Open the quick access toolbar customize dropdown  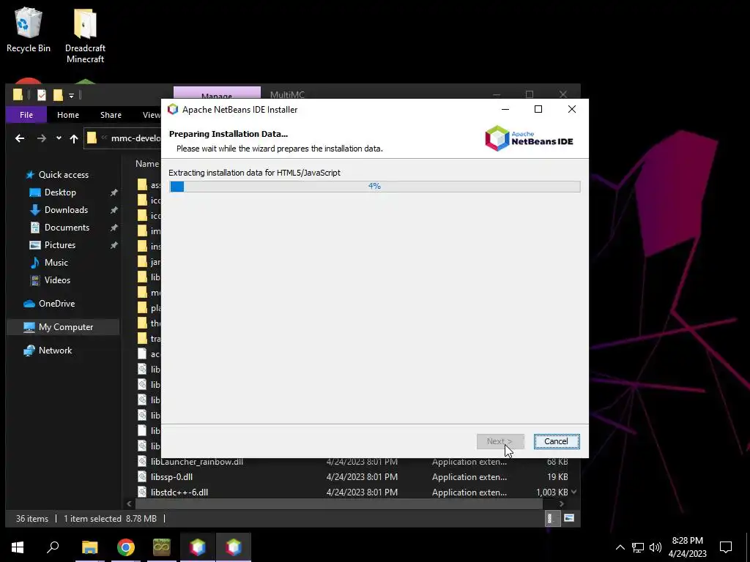point(71,96)
